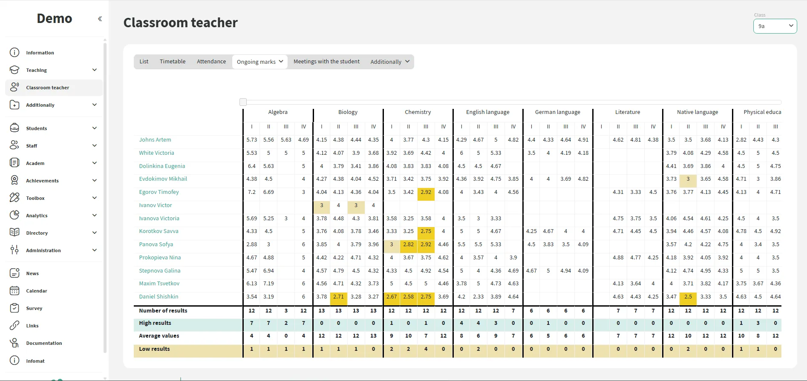
Task: Open the Additionally tab dropdown
Action: pos(390,62)
